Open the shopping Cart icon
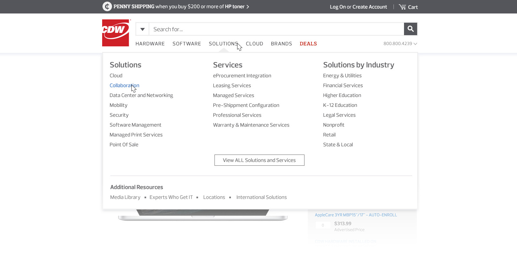 coord(402,7)
